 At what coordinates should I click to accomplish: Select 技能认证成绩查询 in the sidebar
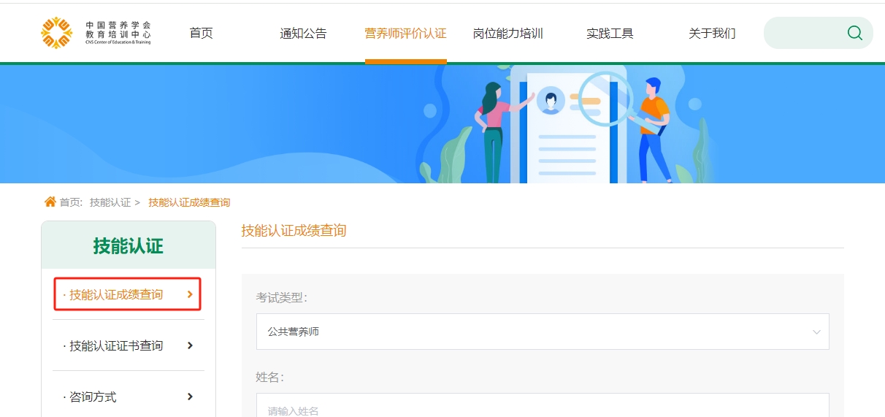click(127, 294)
